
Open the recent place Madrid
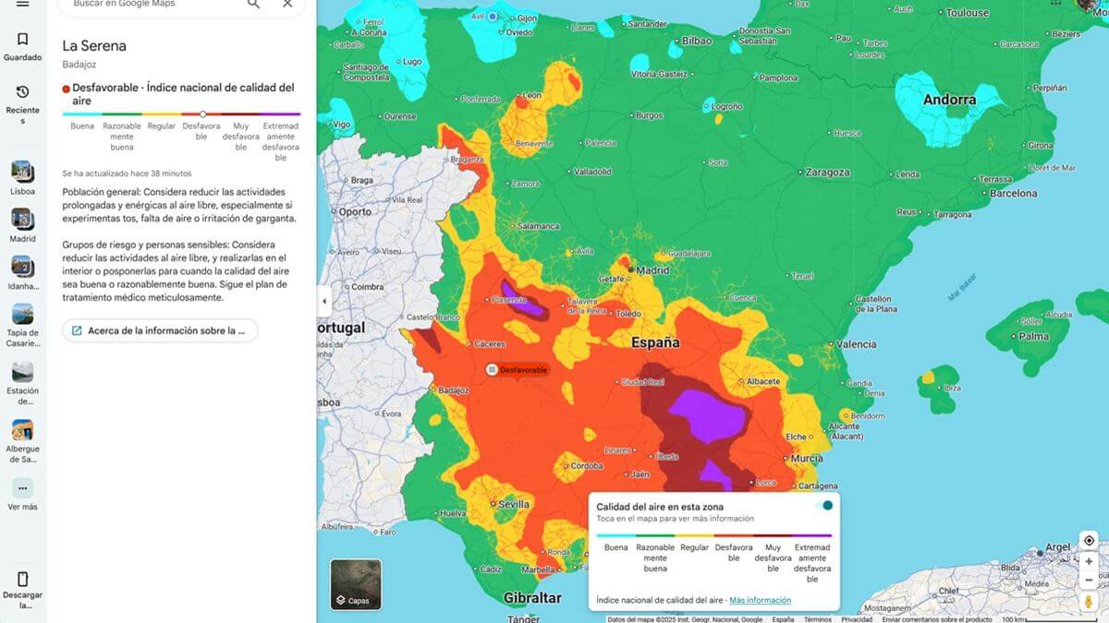[23, 226]
